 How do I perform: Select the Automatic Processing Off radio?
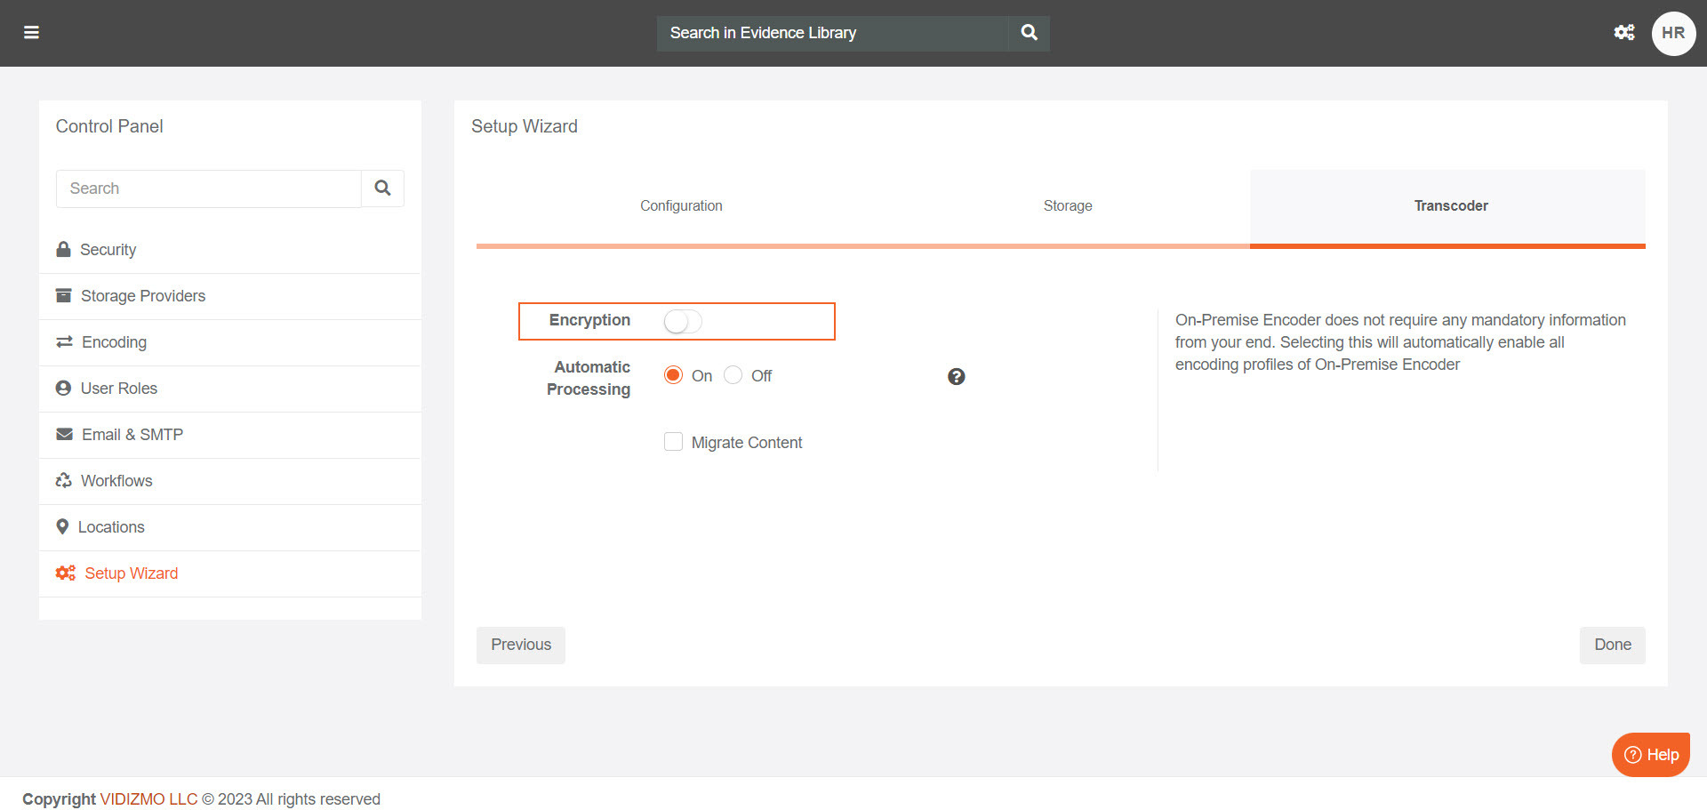[733, 375]
